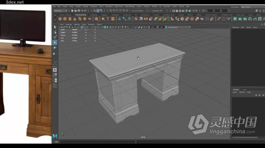Open the Windows menu

(x=94, y=7)
